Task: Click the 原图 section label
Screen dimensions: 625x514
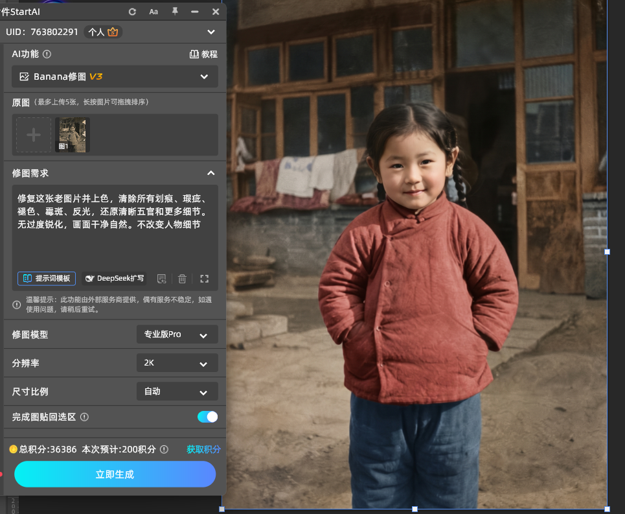Action: point(21,102)
